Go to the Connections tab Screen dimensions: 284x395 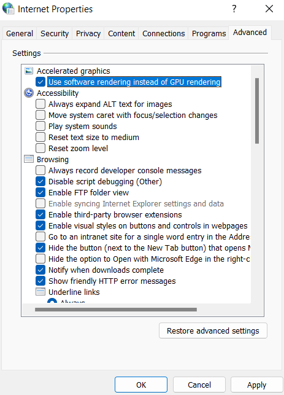[164, 34]
